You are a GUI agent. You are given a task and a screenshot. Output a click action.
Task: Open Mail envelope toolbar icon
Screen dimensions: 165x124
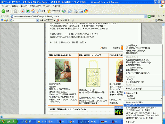tap(70, 11)
